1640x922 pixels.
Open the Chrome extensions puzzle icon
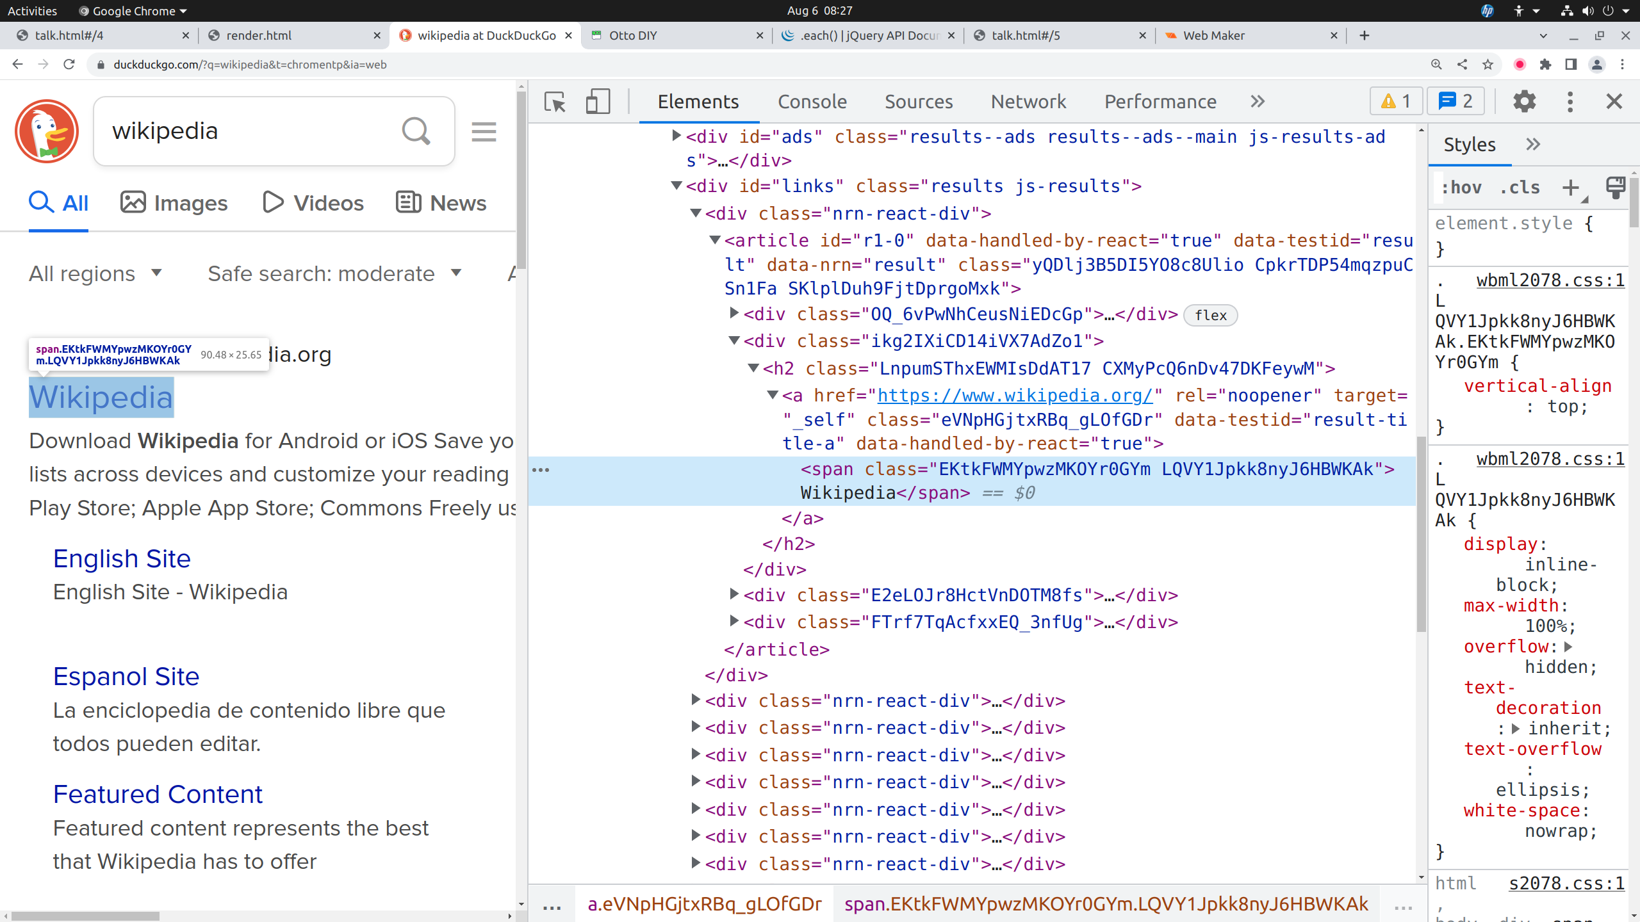(1545, 65)
